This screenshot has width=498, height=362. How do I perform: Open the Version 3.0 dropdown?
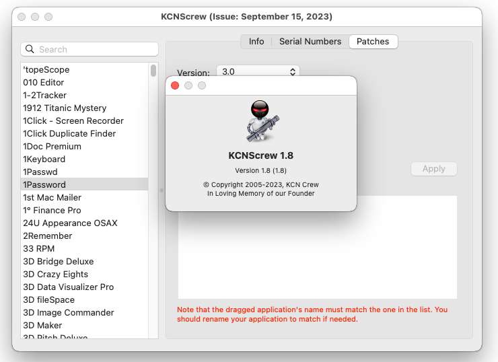pyautogui.click(x=258, y=71)
